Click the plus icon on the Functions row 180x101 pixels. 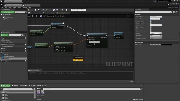pyautogui.click(x=26, y=44)
